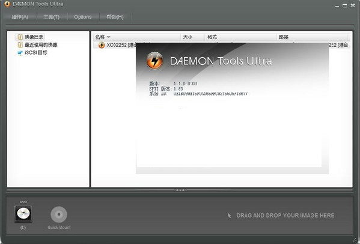The width and height of the screenshot is (360, 244).
Task: Click the DVD virtual drive icon
Action: click(23, 214)
